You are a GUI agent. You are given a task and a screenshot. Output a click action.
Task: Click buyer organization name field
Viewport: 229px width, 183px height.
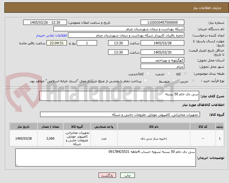(x=119, y=29)
